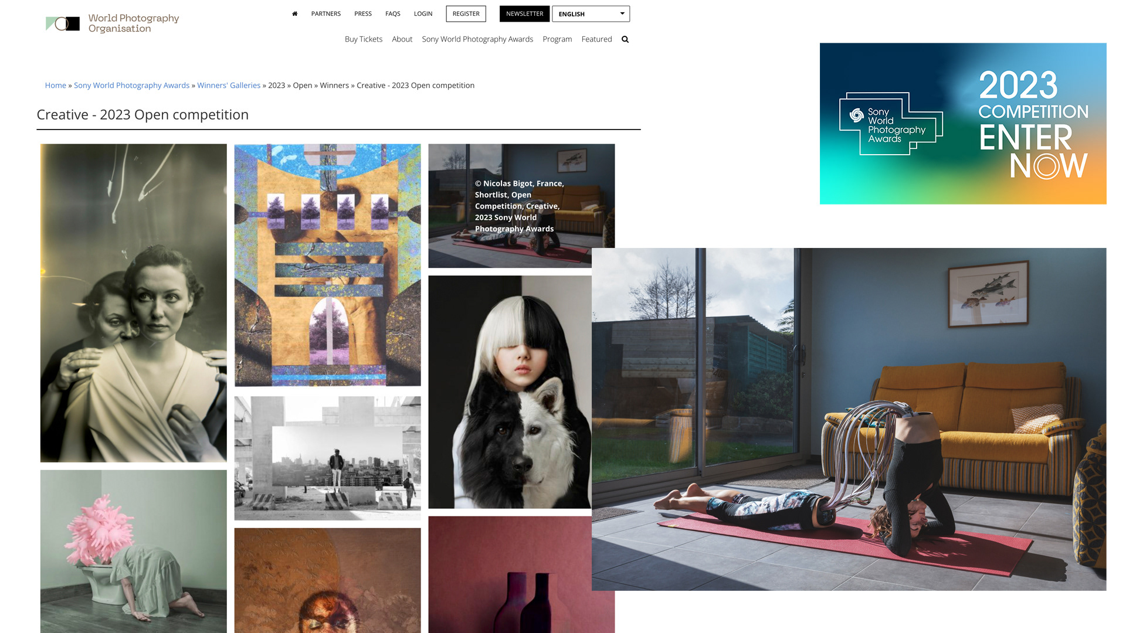
Task: Open the PRESS page
Action: (x=362, y=13)
